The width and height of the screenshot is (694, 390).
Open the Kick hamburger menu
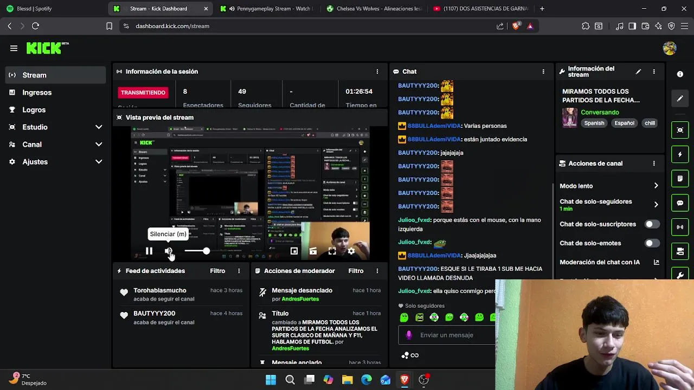point(14,48)
